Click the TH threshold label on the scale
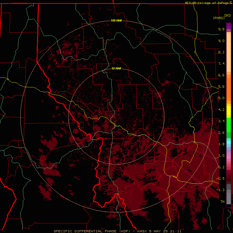Screen dimensions: 233x233 coord(222,202)
